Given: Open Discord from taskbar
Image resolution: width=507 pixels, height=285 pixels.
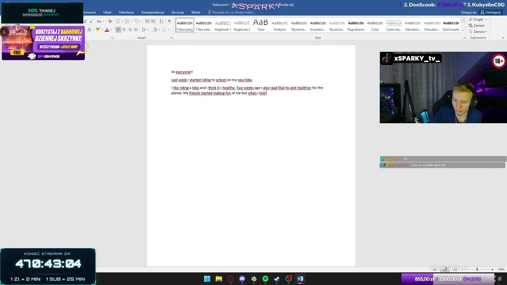Looking at the screenshot, I should point(242,279).
